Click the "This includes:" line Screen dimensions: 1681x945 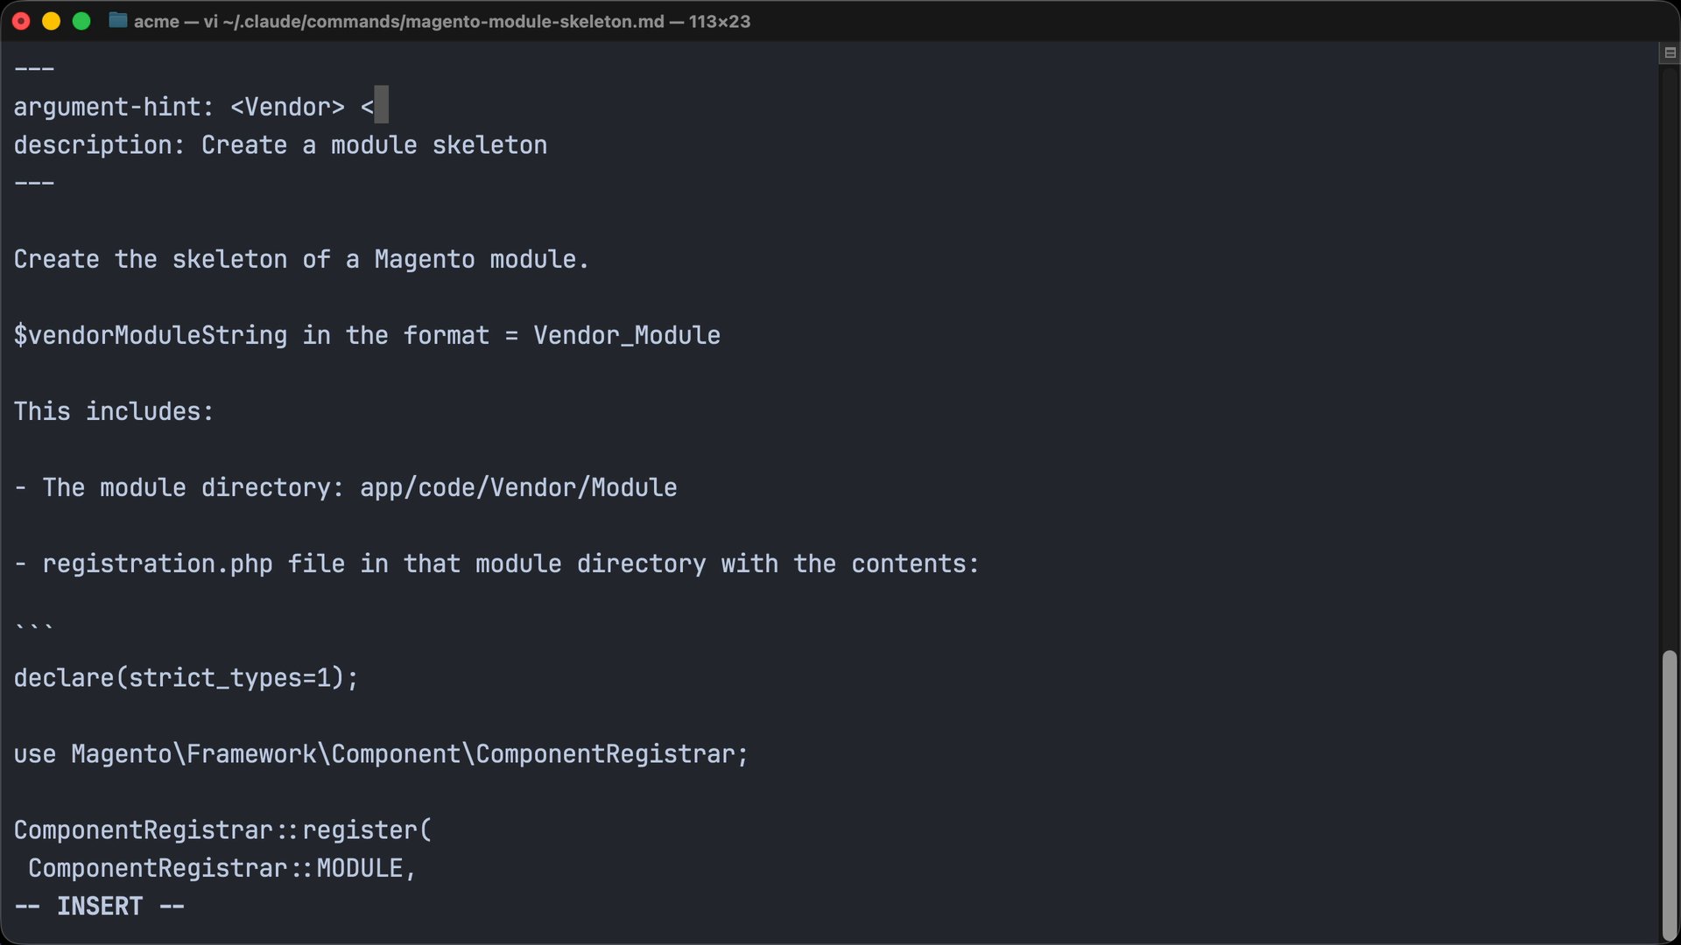pyautogui.click(x=114, y=411)
